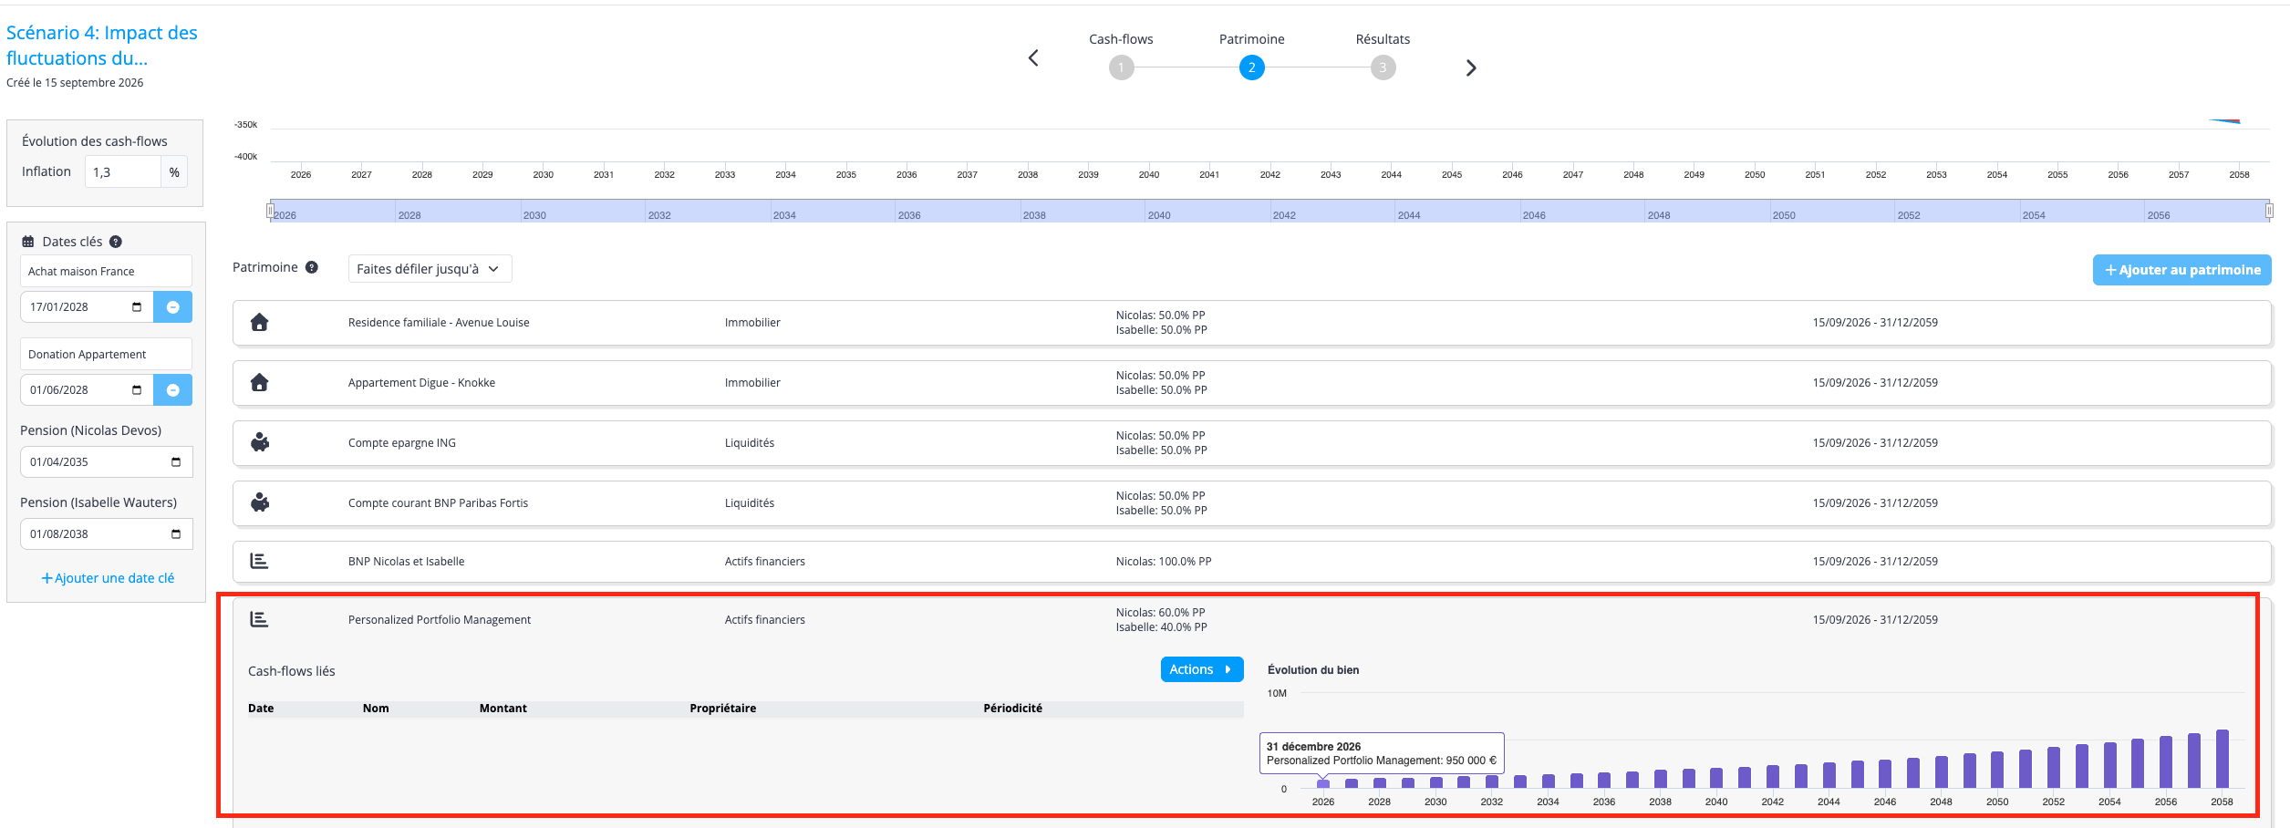This screenshot has height=828, width=2290.
Task: Click the house icon for Appartement Digue - Knokke
Action: click(259, 382)
